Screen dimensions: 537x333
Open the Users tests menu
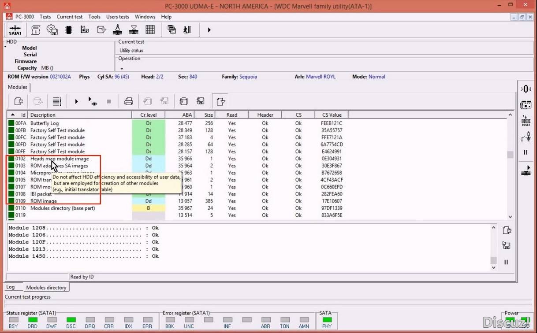click(118, 17)
